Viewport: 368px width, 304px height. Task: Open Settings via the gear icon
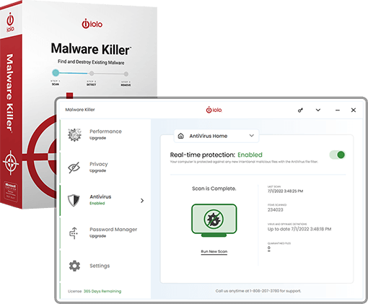(74, 266)
